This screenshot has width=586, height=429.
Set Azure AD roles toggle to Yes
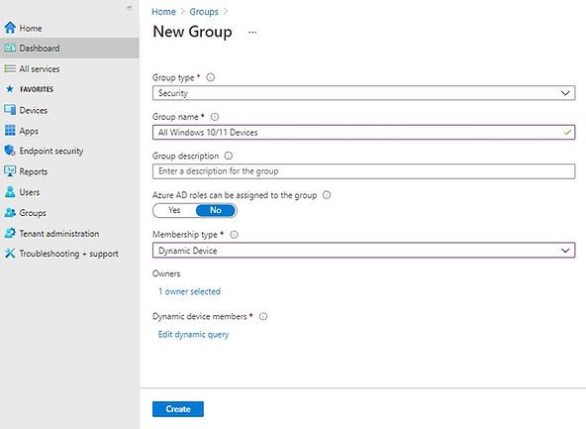point(174,210)
